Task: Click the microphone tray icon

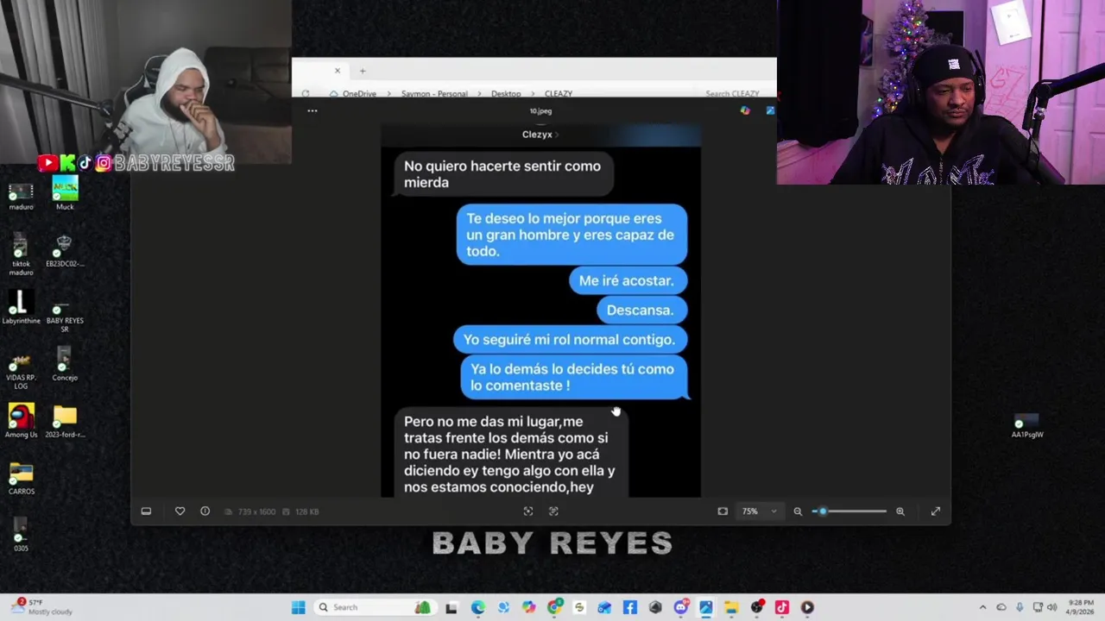Action: (1020, 607)
